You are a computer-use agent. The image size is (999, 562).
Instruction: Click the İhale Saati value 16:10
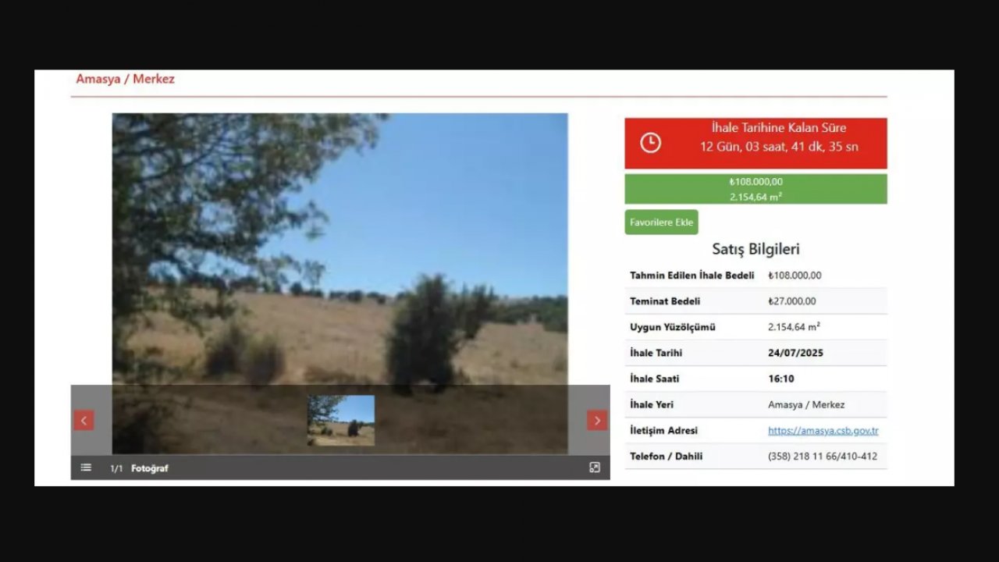[780, 379]
